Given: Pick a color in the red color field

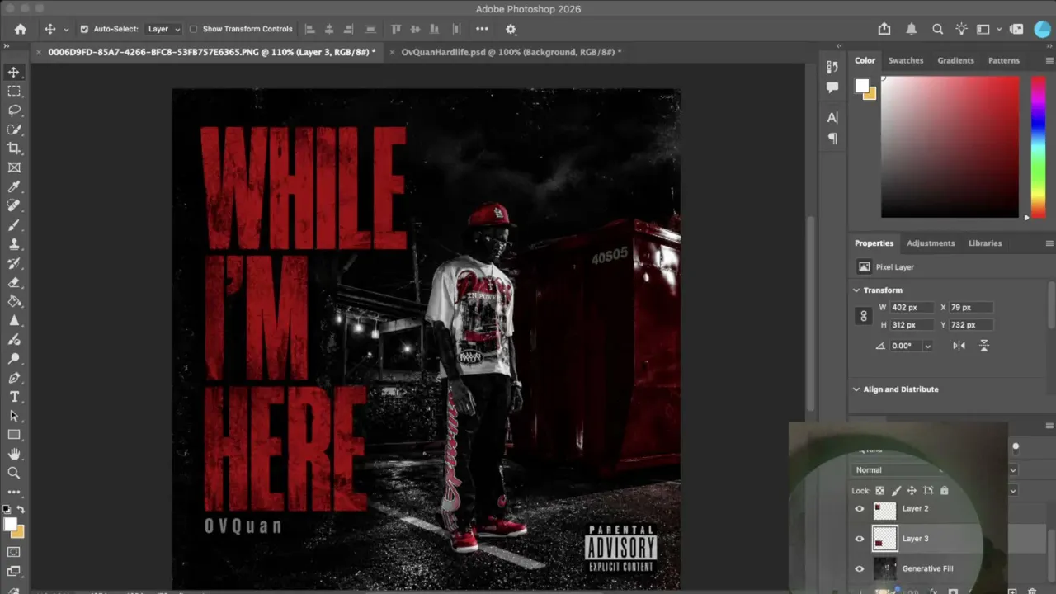Looking at the screenshot, I should [950, 147].
